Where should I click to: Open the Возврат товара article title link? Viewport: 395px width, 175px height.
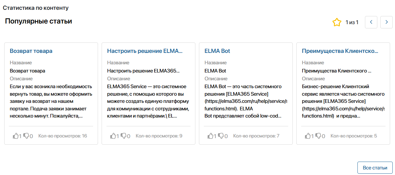pyautogui.click(x=31, y=51)
